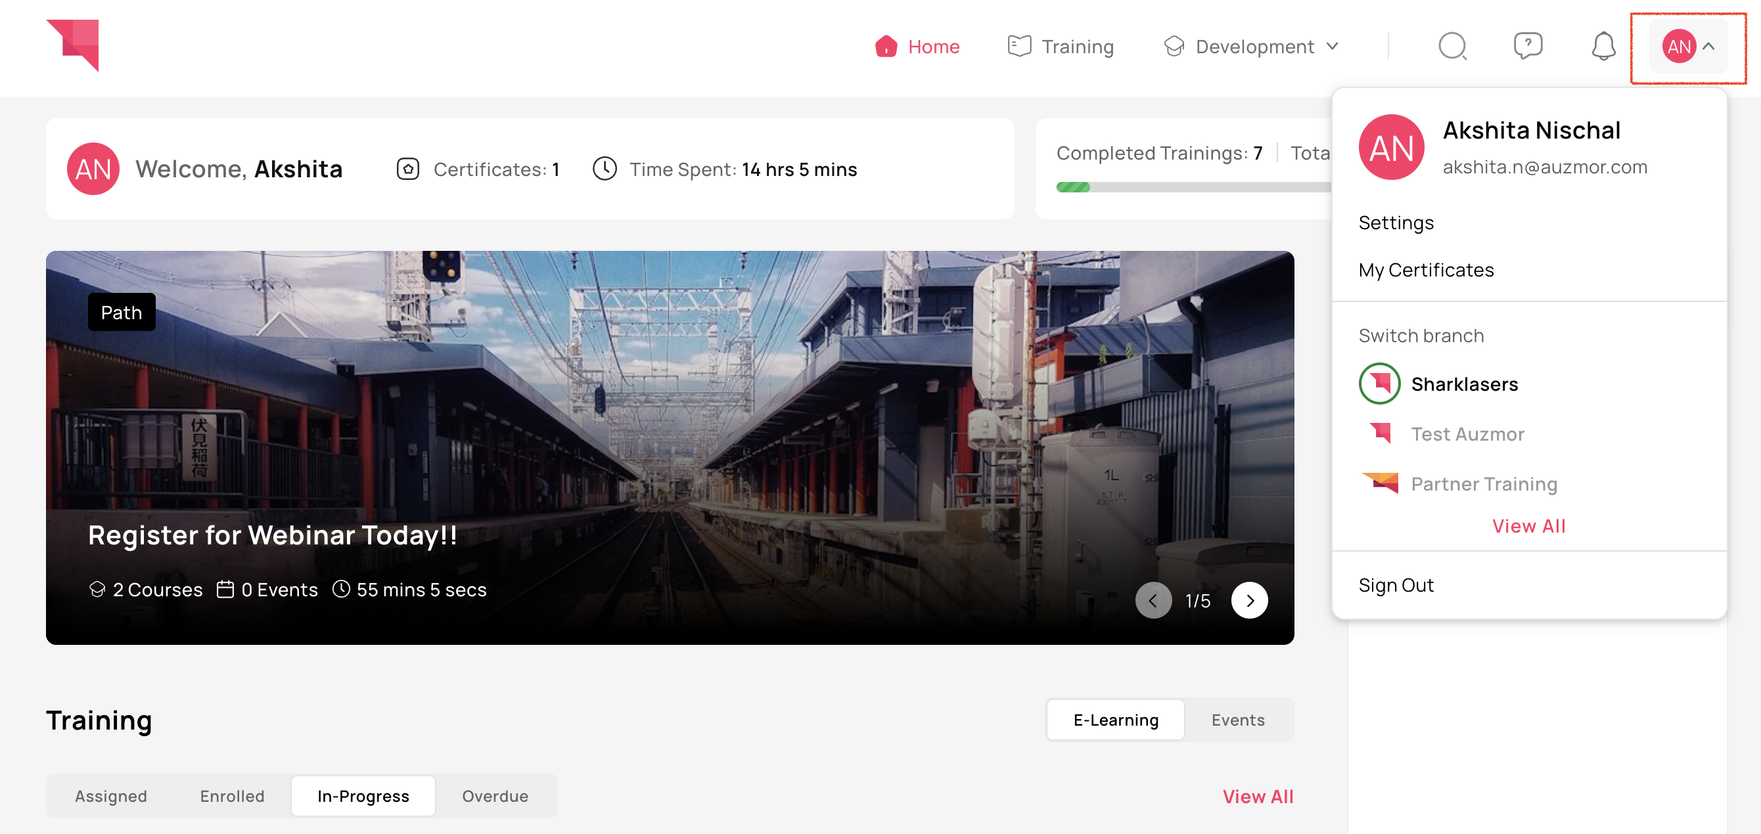Switch to Partner Training branch
The height and width of the screenshot is (834, 1761).
(1484, 483)
